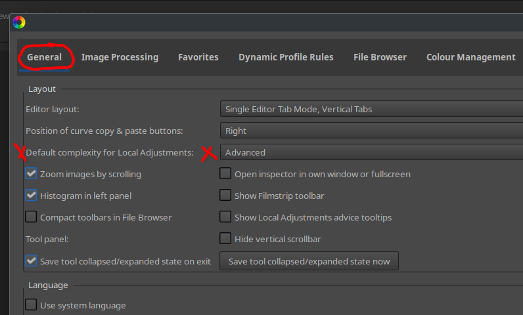Disable Zoom images by scrolling
Screen dimensions: 523x315
[x=31, y=174]
